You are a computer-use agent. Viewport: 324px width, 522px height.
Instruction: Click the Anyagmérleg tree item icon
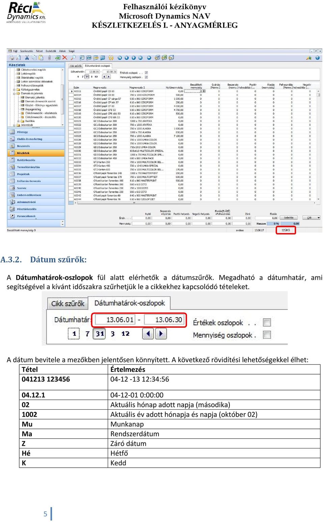coord(22,109)
